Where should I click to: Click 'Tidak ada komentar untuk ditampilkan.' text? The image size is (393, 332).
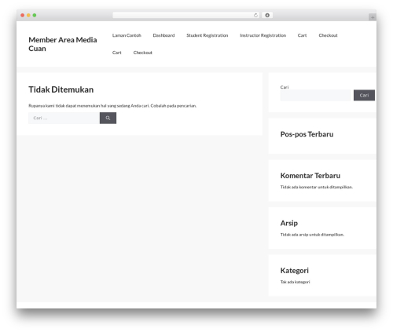[317, 187]
